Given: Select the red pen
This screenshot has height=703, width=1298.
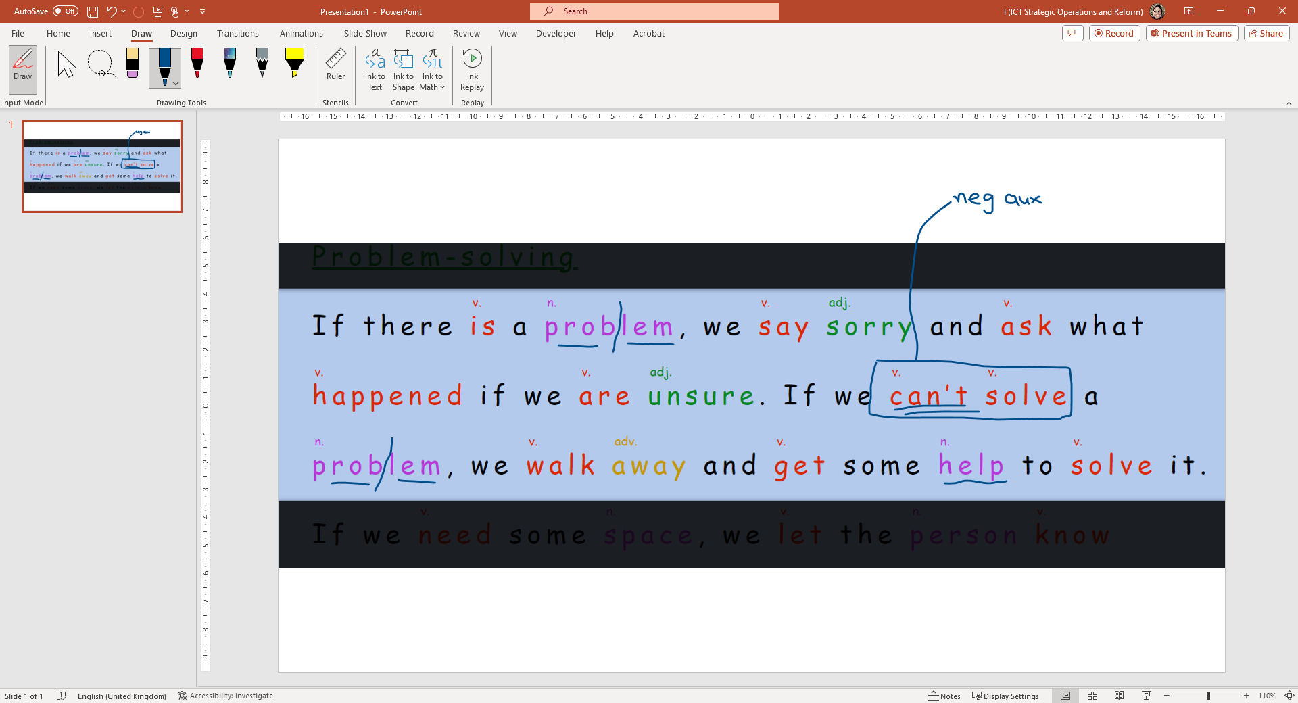Looking at the screenshot, I should coord(197,64).
